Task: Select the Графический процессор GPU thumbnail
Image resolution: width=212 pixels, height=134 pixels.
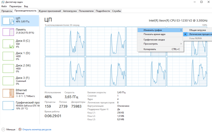Action: pyautogui.click(x=8, y=105)
